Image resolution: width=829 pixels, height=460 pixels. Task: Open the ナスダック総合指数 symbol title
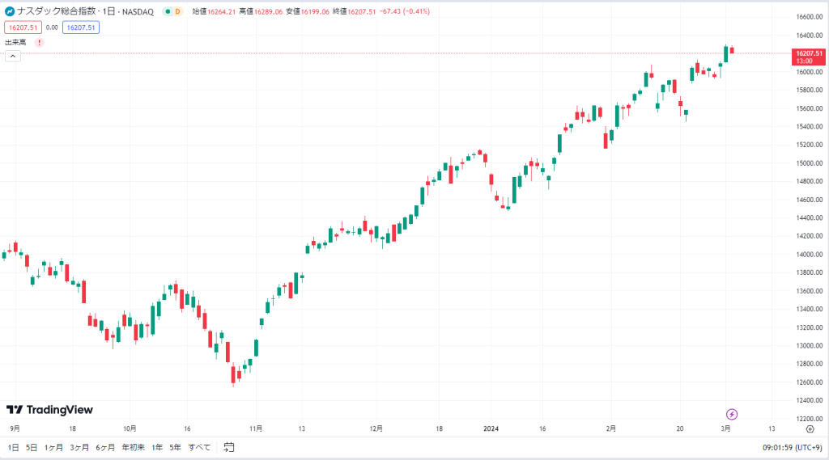point(57,11)
